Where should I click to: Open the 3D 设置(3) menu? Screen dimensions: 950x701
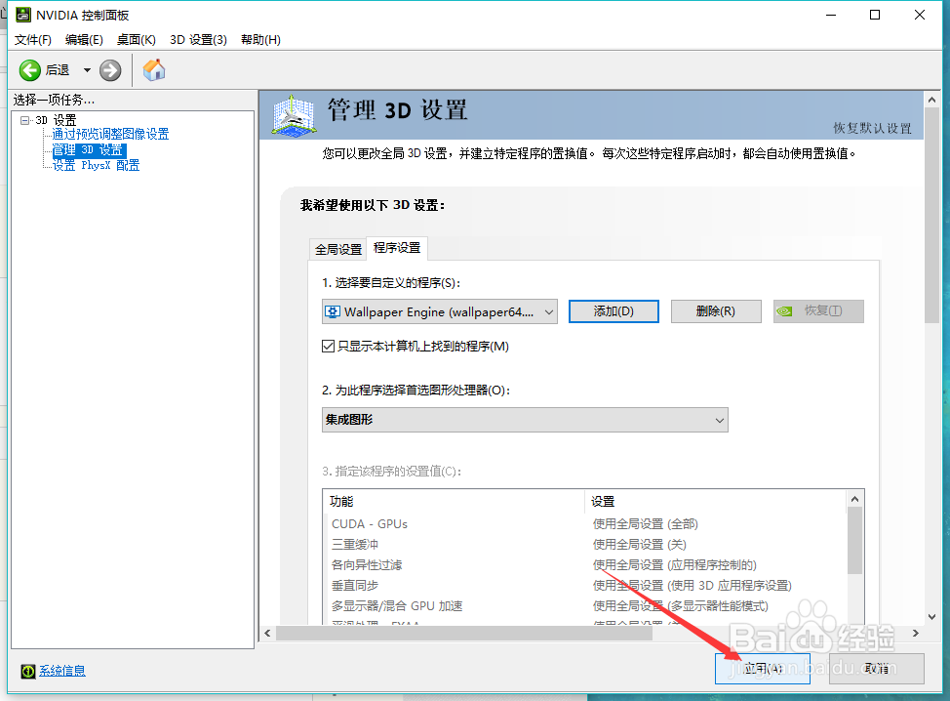click(198, 39)
